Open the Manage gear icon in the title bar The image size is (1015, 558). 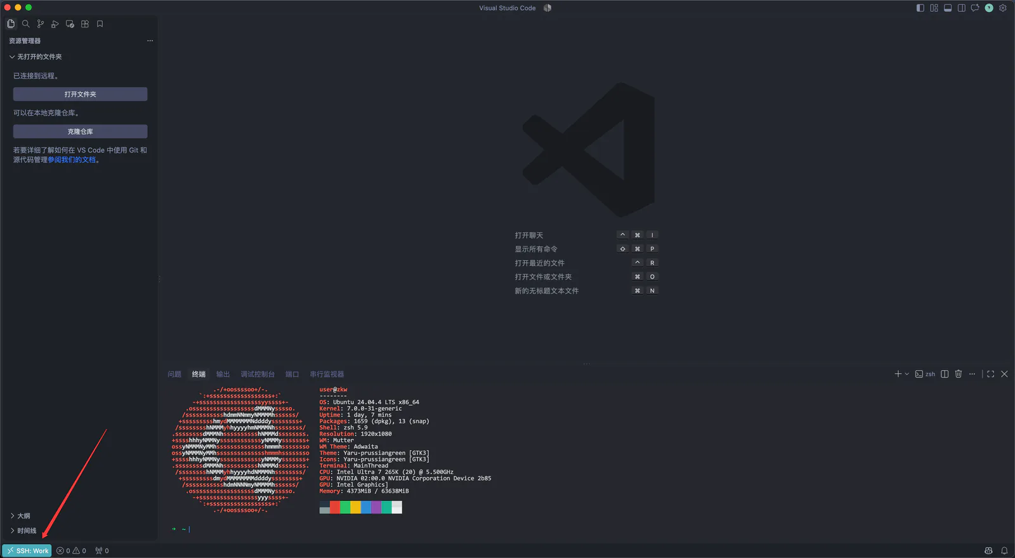1003,8
